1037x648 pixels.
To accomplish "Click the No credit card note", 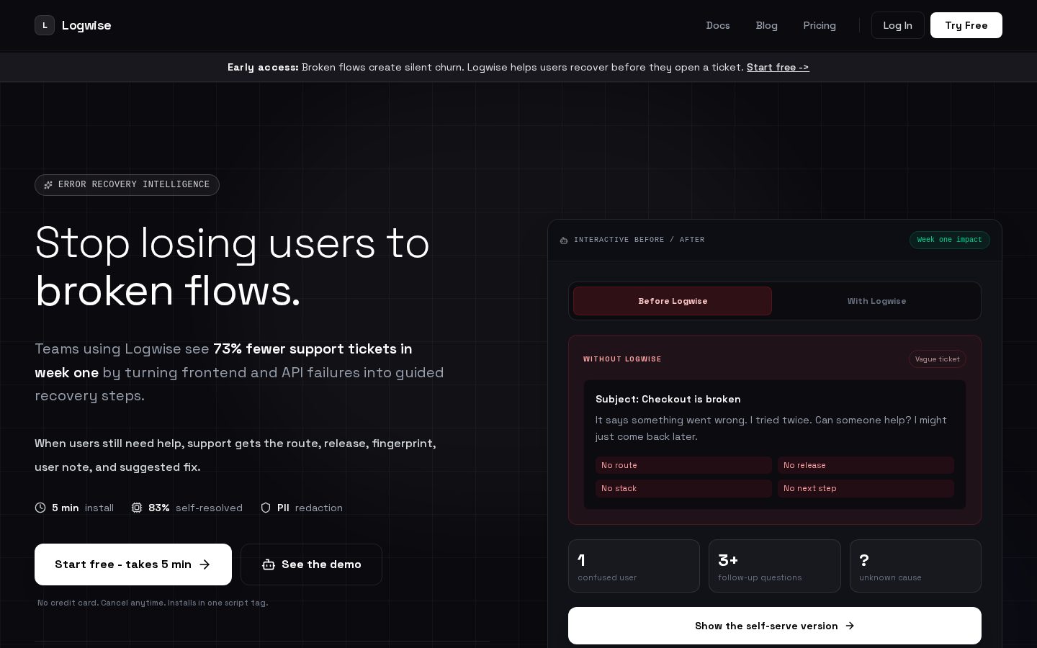I will [x=153, y=603].
